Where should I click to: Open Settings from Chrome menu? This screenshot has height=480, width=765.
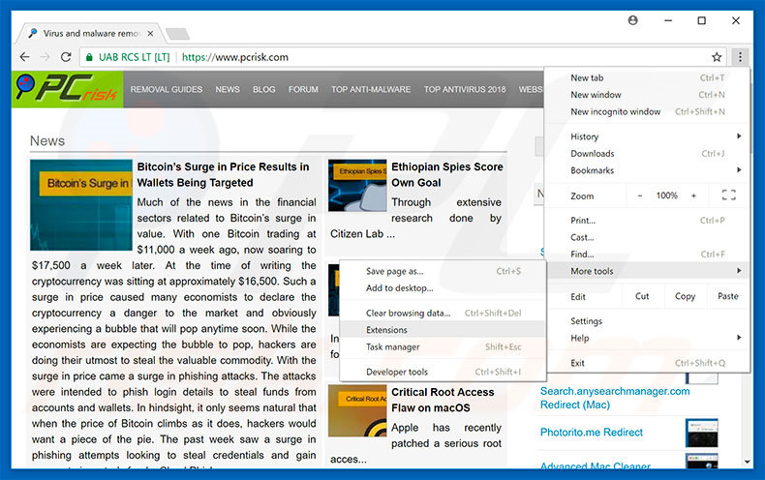click(647, 321)
